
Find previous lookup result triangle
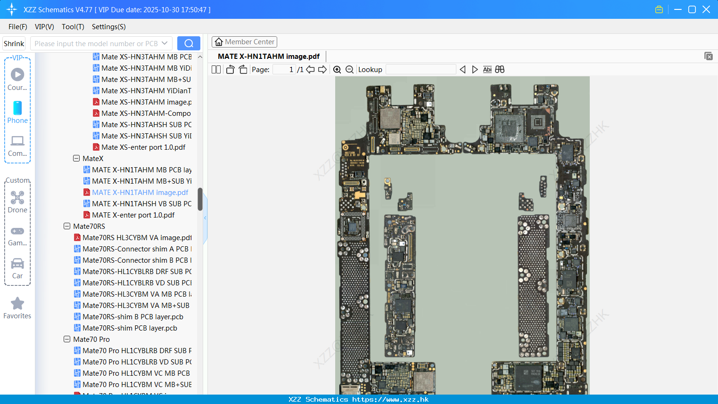pos(462,70)
